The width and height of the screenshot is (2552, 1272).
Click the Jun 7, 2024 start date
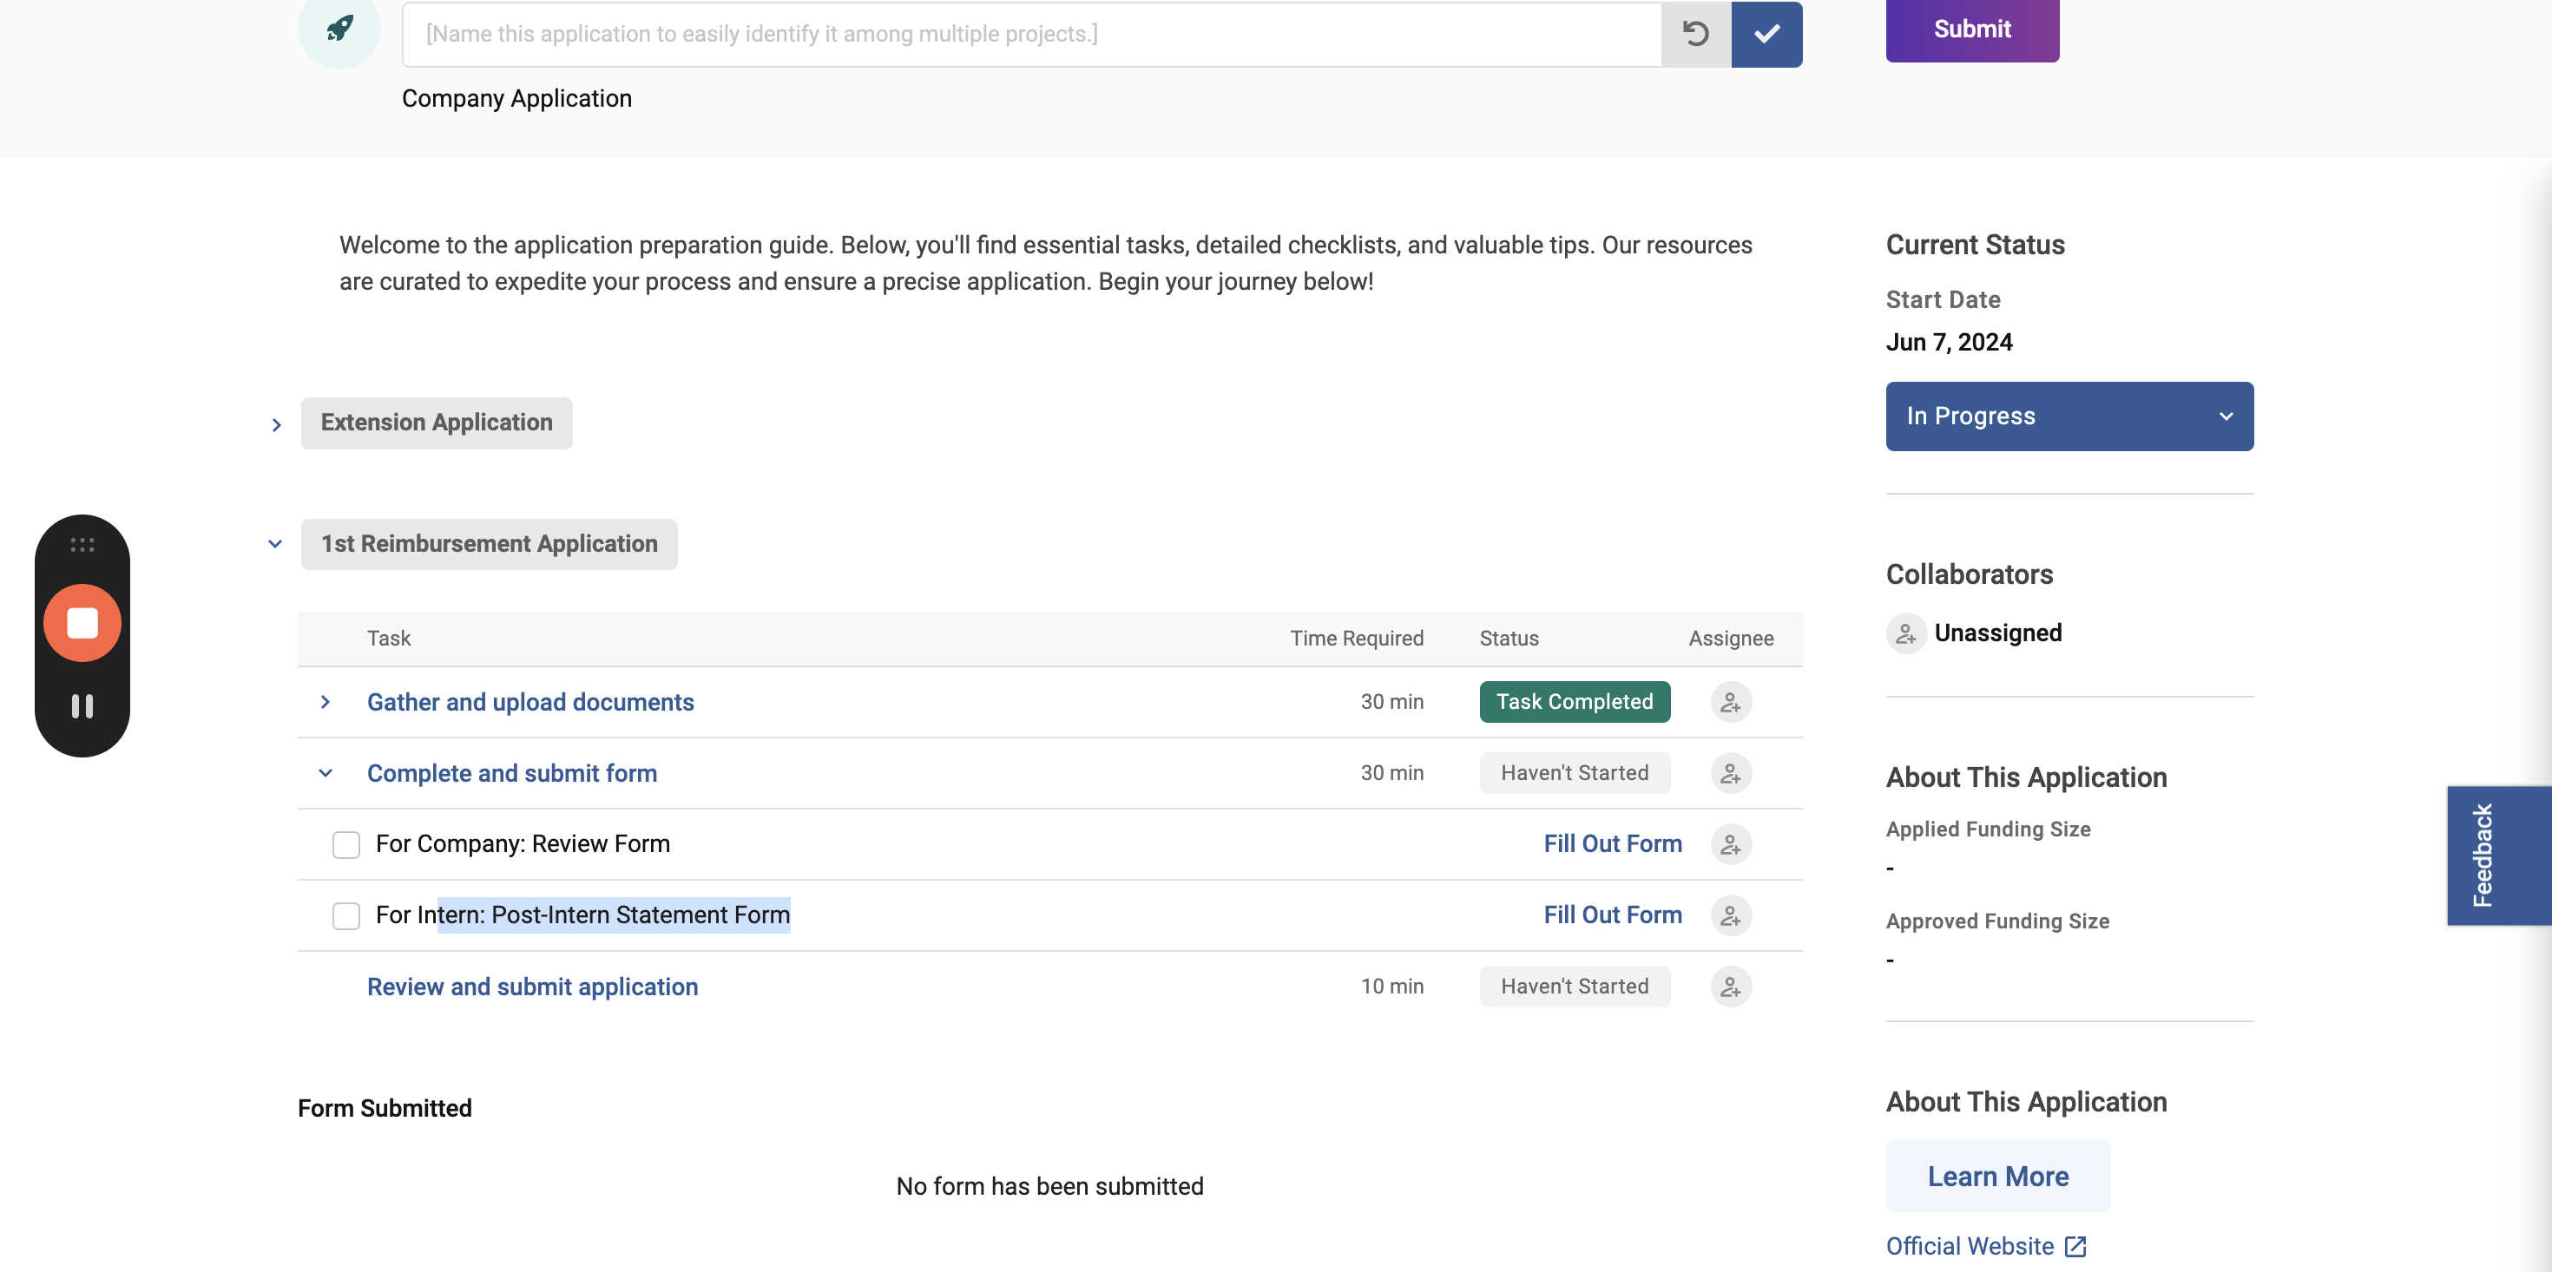(x=1949, y=343)
